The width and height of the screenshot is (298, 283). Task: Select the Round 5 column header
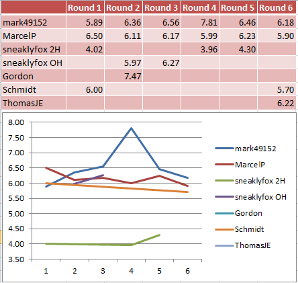tap(238, 7)
